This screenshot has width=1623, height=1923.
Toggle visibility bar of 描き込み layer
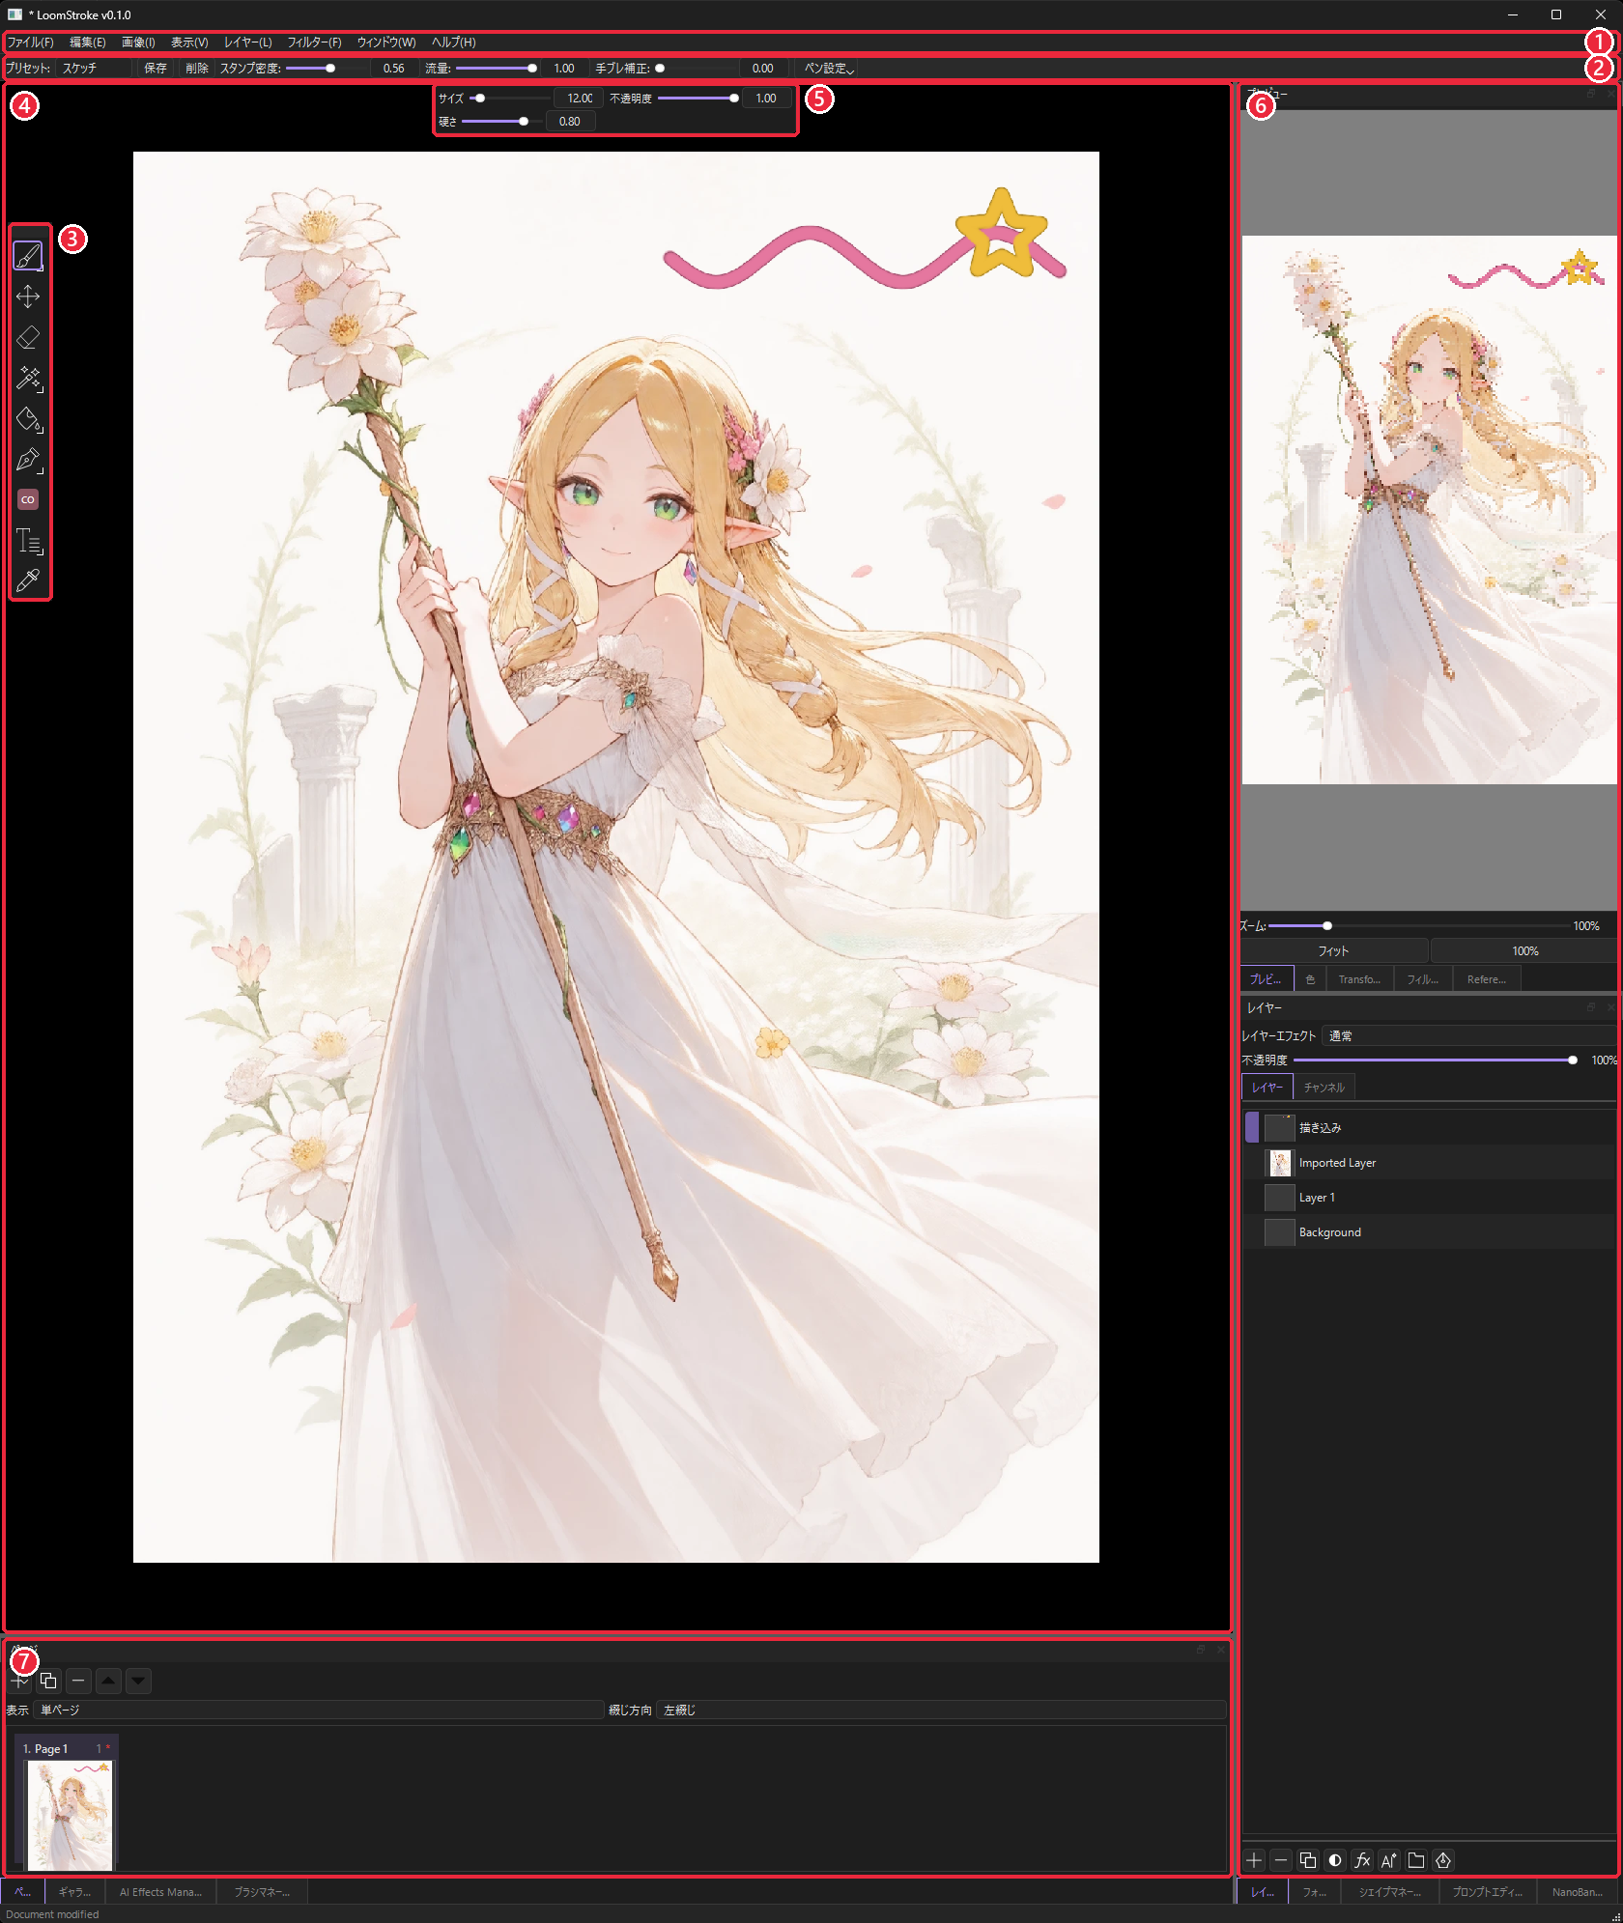(x=1252, y=1127)
